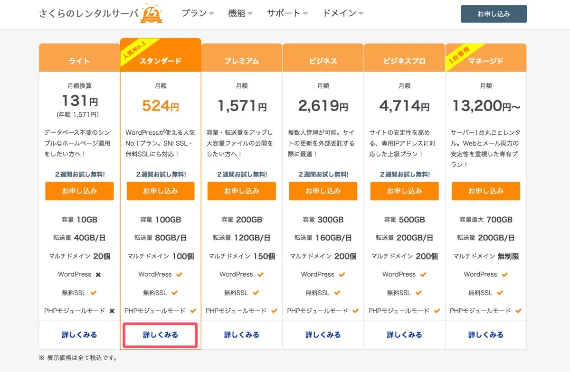Click the PHPモジュールモード cross mark in ライト
Viewport: 570px width, 372px height.
(112, 311)
